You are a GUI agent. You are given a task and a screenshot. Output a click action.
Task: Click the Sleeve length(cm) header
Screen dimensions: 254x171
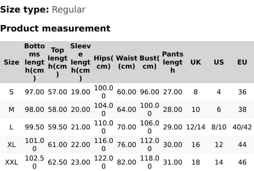click(x=81, y=62)
